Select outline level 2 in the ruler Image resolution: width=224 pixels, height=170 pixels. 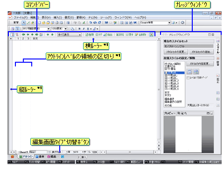click(23, 39)
